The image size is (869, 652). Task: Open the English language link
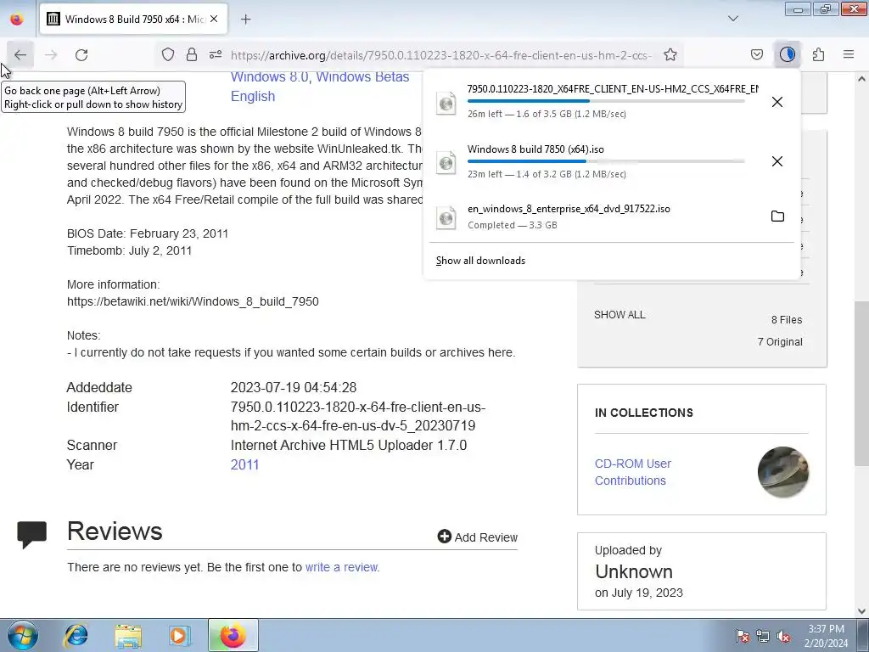coord(253,96)
